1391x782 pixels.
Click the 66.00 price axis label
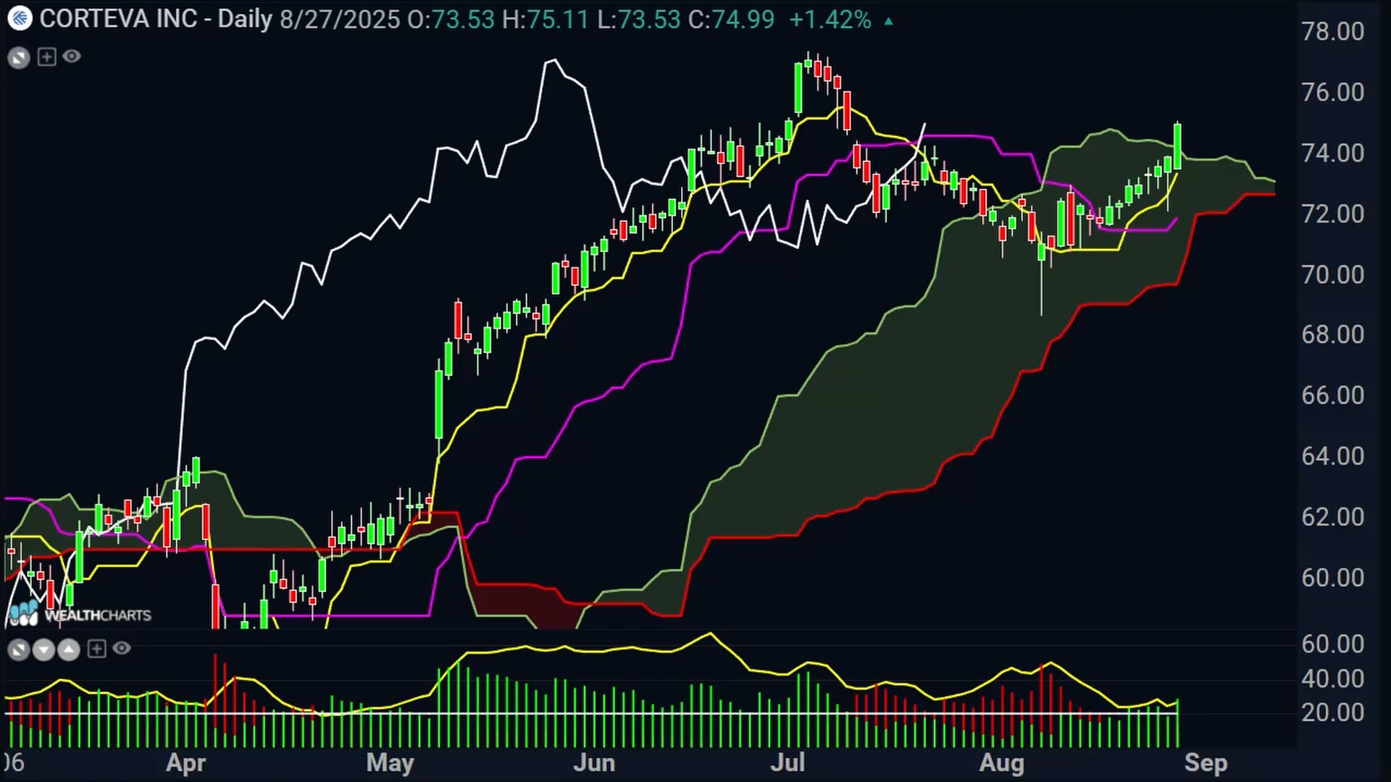pos(1332,395)
